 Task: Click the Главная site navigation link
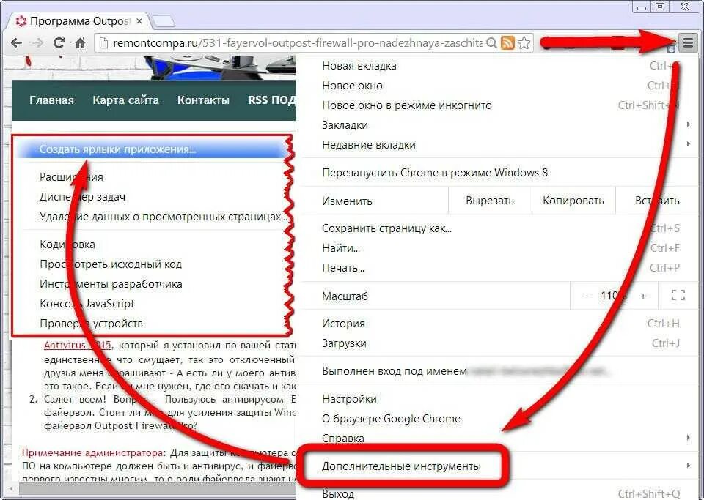click(x=51, y=100)
